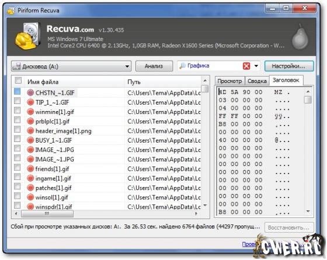327x260 pixels.
Task: Clear the Графика filter with red X
Action: (246, 66)
